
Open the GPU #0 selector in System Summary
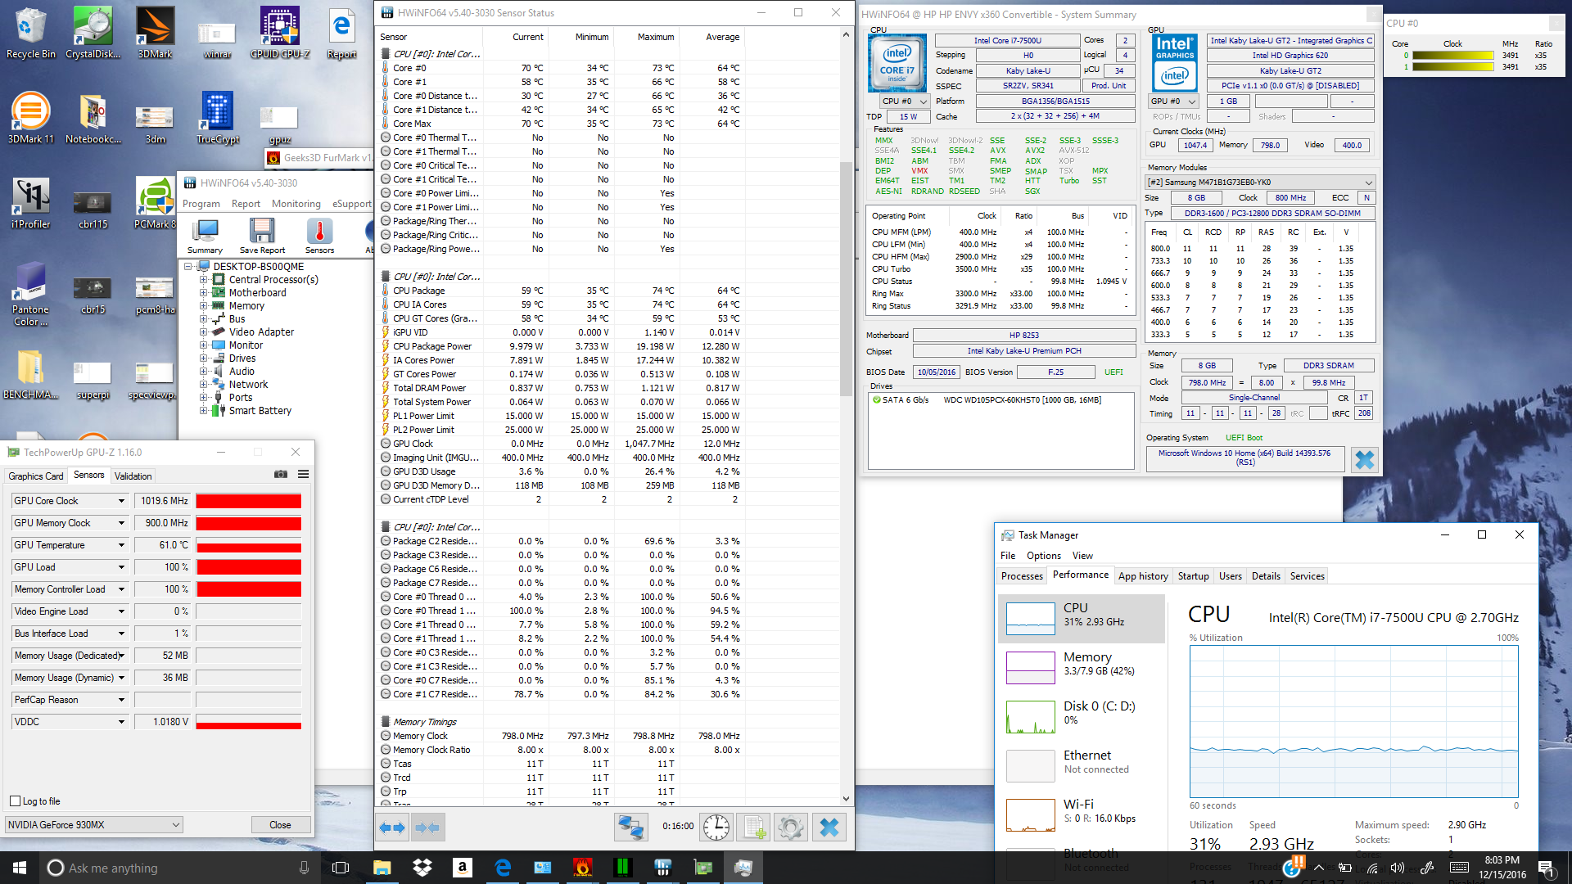coord(1173,101)
